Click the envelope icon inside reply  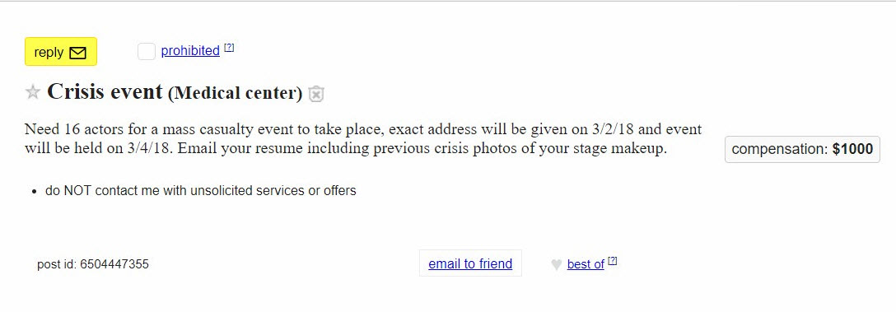click(x=77, y=54)
